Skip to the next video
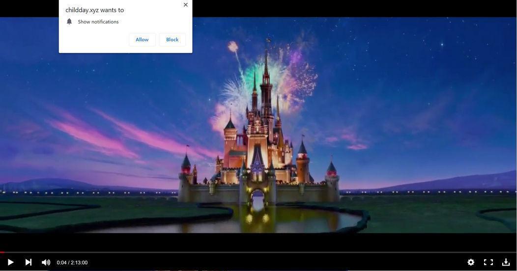This screenshot has width=517, height=271. click(29, 263)
